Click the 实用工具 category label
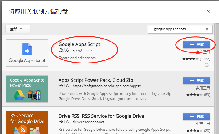 pos(203,88)
